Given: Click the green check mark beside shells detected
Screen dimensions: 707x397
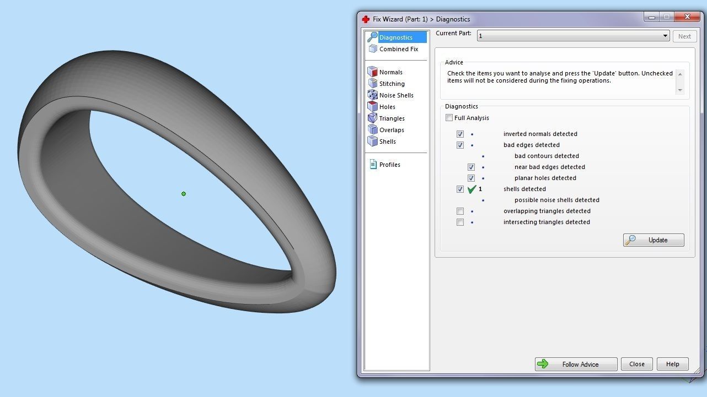Looking at the screenshot, I should [472, 189].
